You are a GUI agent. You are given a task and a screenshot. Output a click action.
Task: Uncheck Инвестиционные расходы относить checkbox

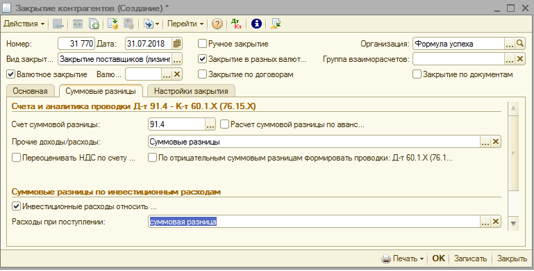(x=16, y=206)
